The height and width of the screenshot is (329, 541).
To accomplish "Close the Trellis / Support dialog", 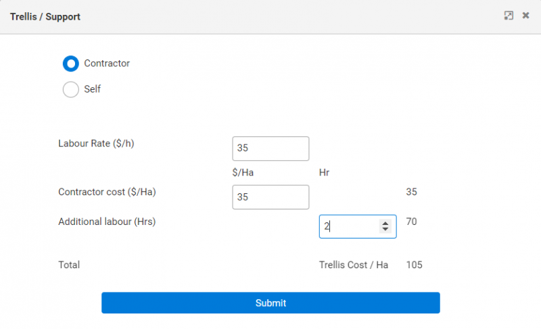I will 525,16.
